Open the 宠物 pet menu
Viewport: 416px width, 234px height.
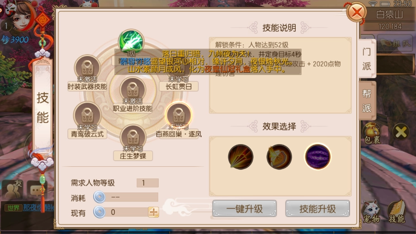click(x=371, y=211)
